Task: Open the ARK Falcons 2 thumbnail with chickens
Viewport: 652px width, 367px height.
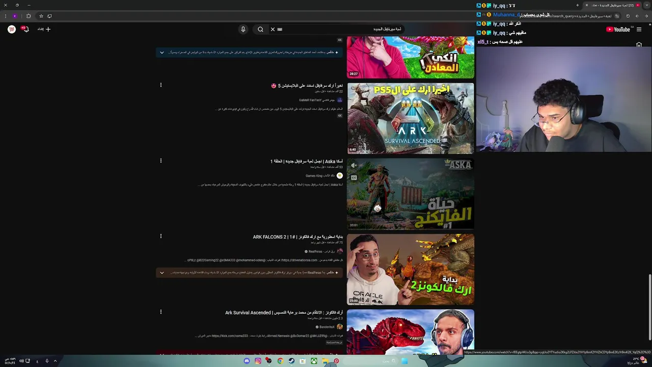Action: [411, 269]
